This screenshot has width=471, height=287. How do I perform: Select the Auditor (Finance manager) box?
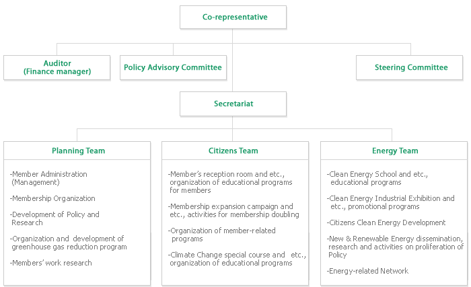[x=57, y=67]
